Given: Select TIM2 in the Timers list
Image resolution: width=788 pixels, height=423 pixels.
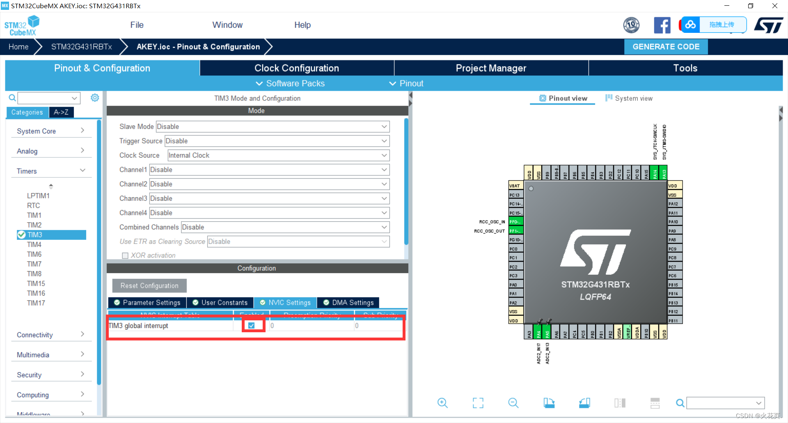Looking at the screenshot, I should click(34, 225).
